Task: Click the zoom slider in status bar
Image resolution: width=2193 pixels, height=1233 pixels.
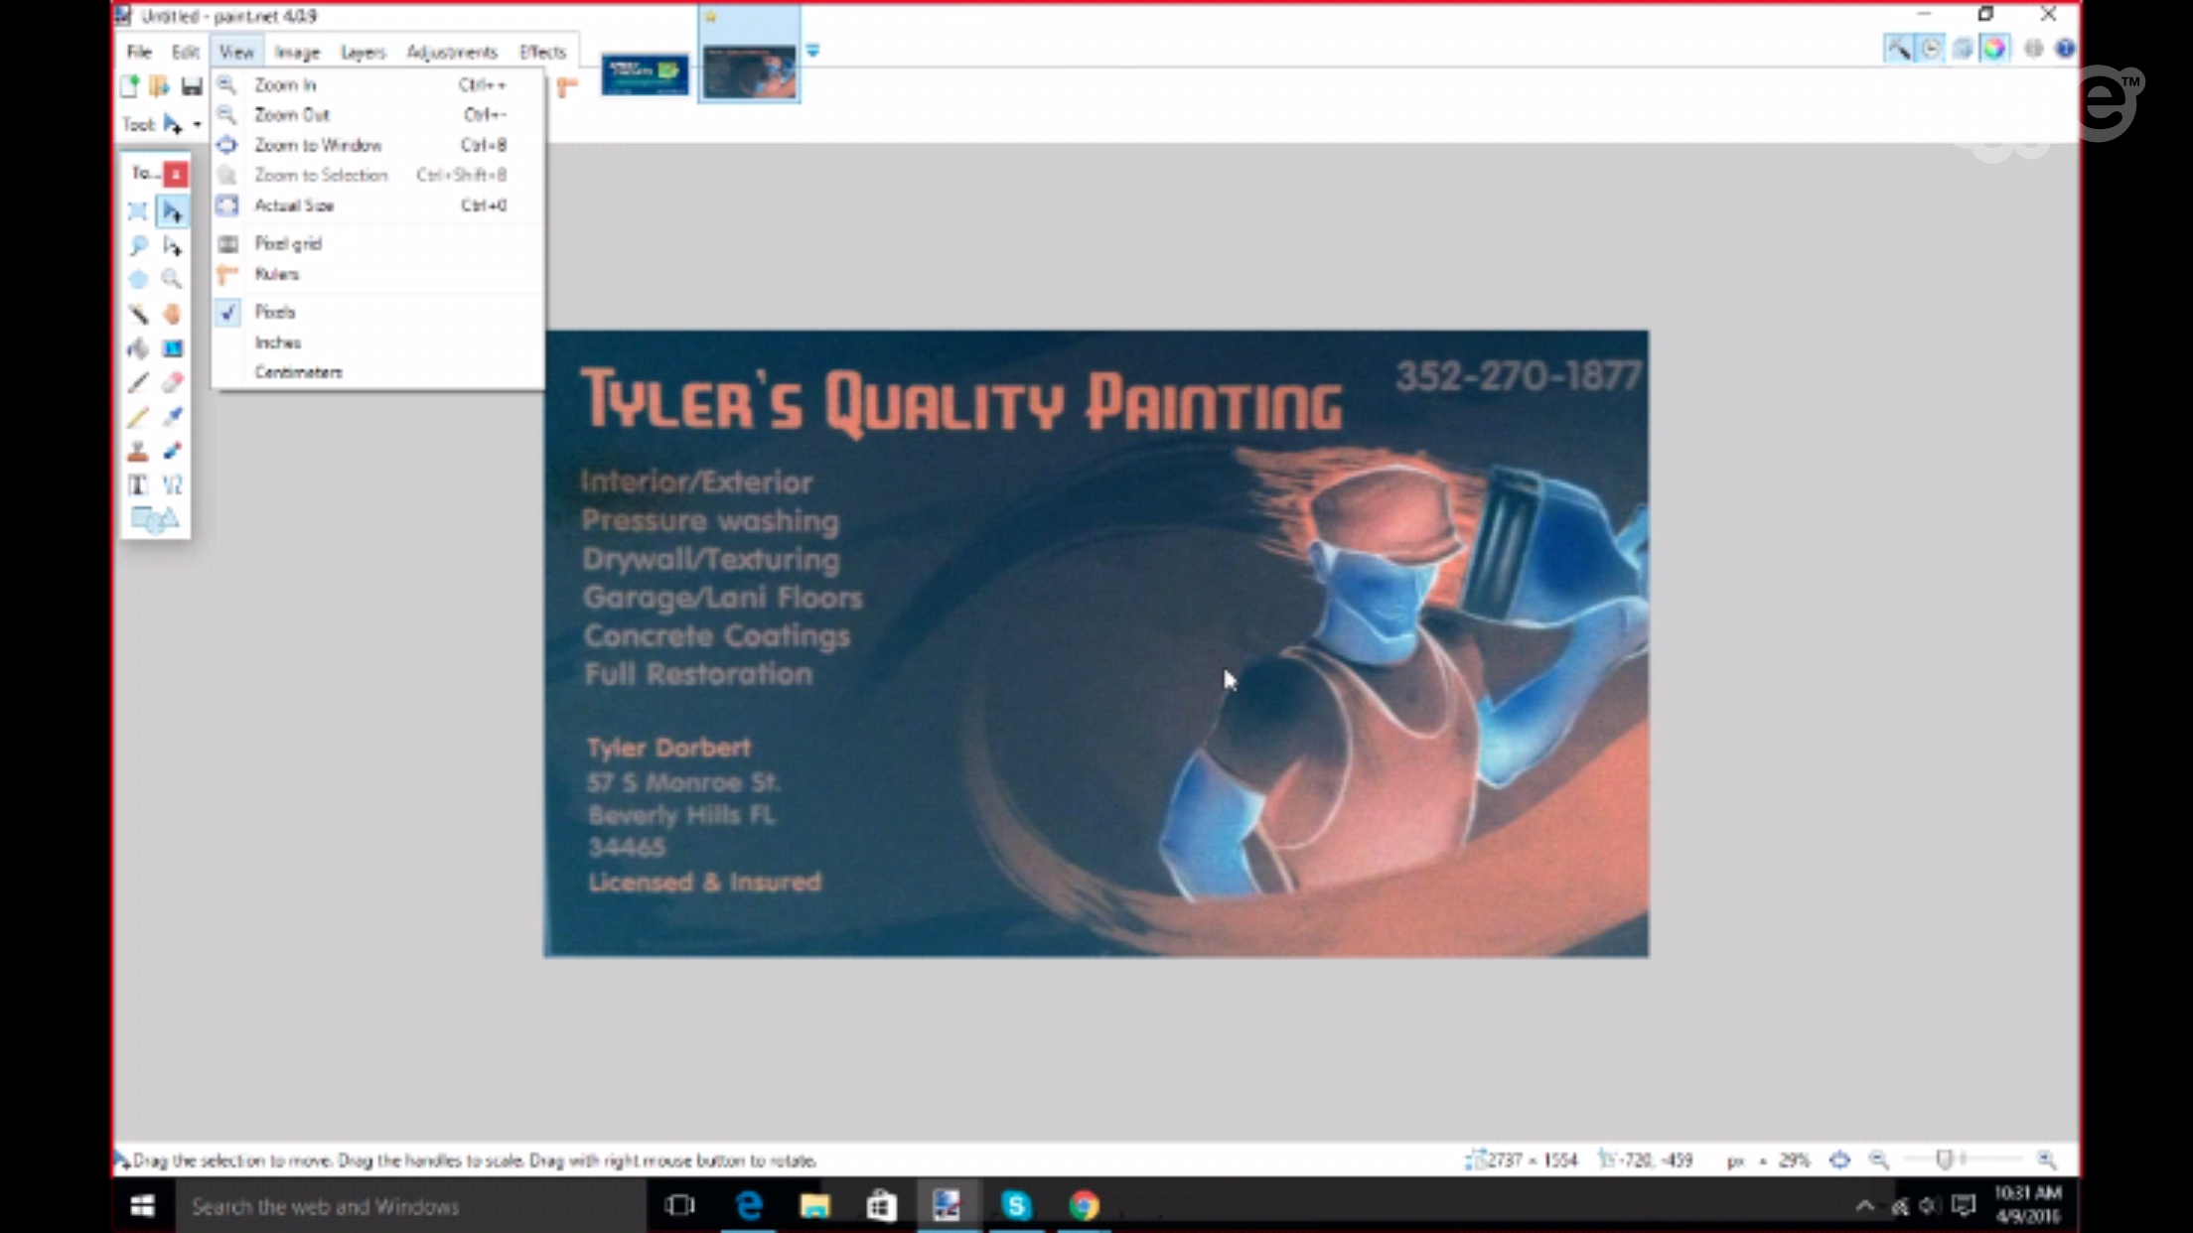Action: (1944, 1160)
